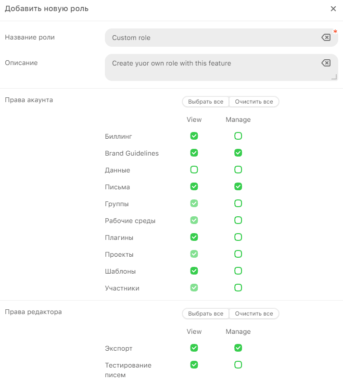Viewport: 343px width, 382px height.
Task: Clear all account rights with Очистить все
Action: click(x=254, y=102)
